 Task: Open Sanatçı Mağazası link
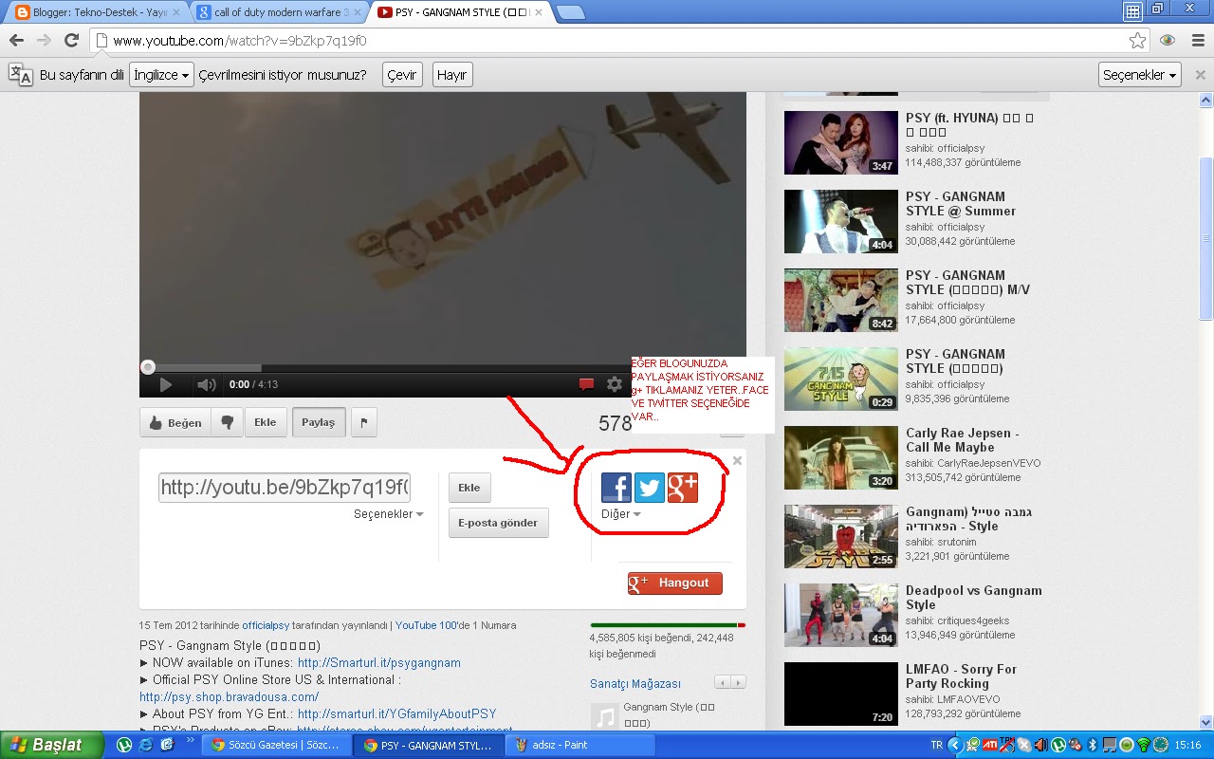635,684
